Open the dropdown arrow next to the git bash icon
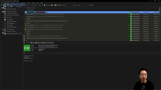The image size is (161, 90). (x=58, y=5)
